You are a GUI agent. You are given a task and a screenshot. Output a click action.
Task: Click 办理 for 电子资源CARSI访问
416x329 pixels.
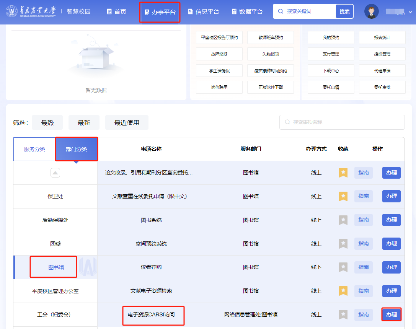tap(391, 314)
